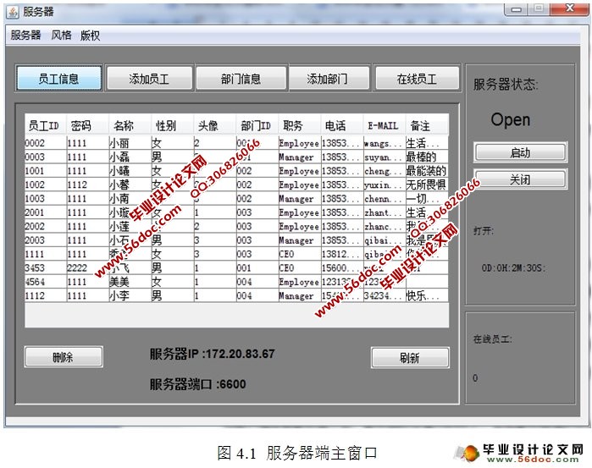Click remark cell 快乐...
592x468 pixels.
pyautogui.click(x=427, y=295)
